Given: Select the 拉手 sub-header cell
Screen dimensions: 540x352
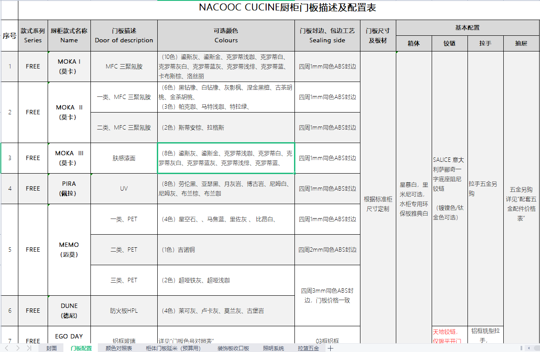Looking at the screenshot, I should click(485, 43).
